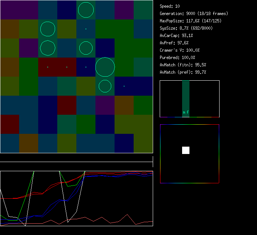Select the rightmost circle in the third grid row
257x235 pixels.
(x=86, y=48)
